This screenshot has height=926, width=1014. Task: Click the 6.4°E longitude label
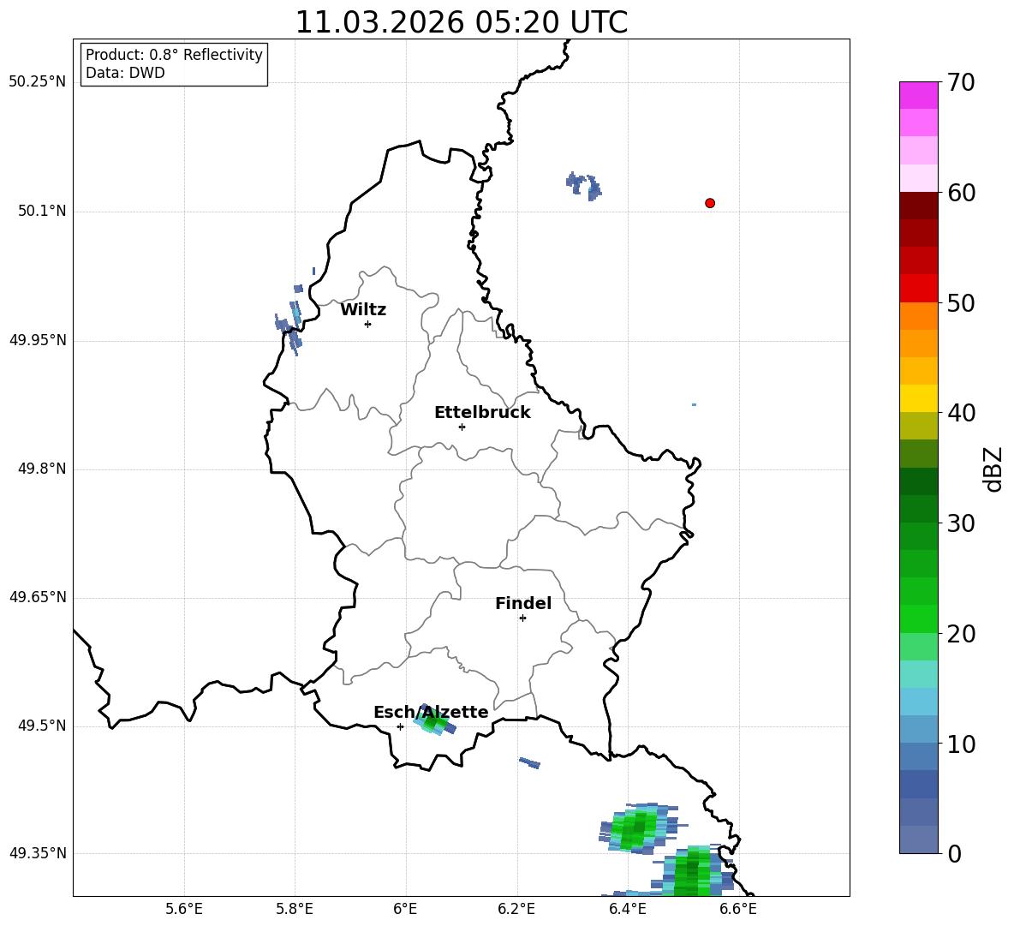627,909
